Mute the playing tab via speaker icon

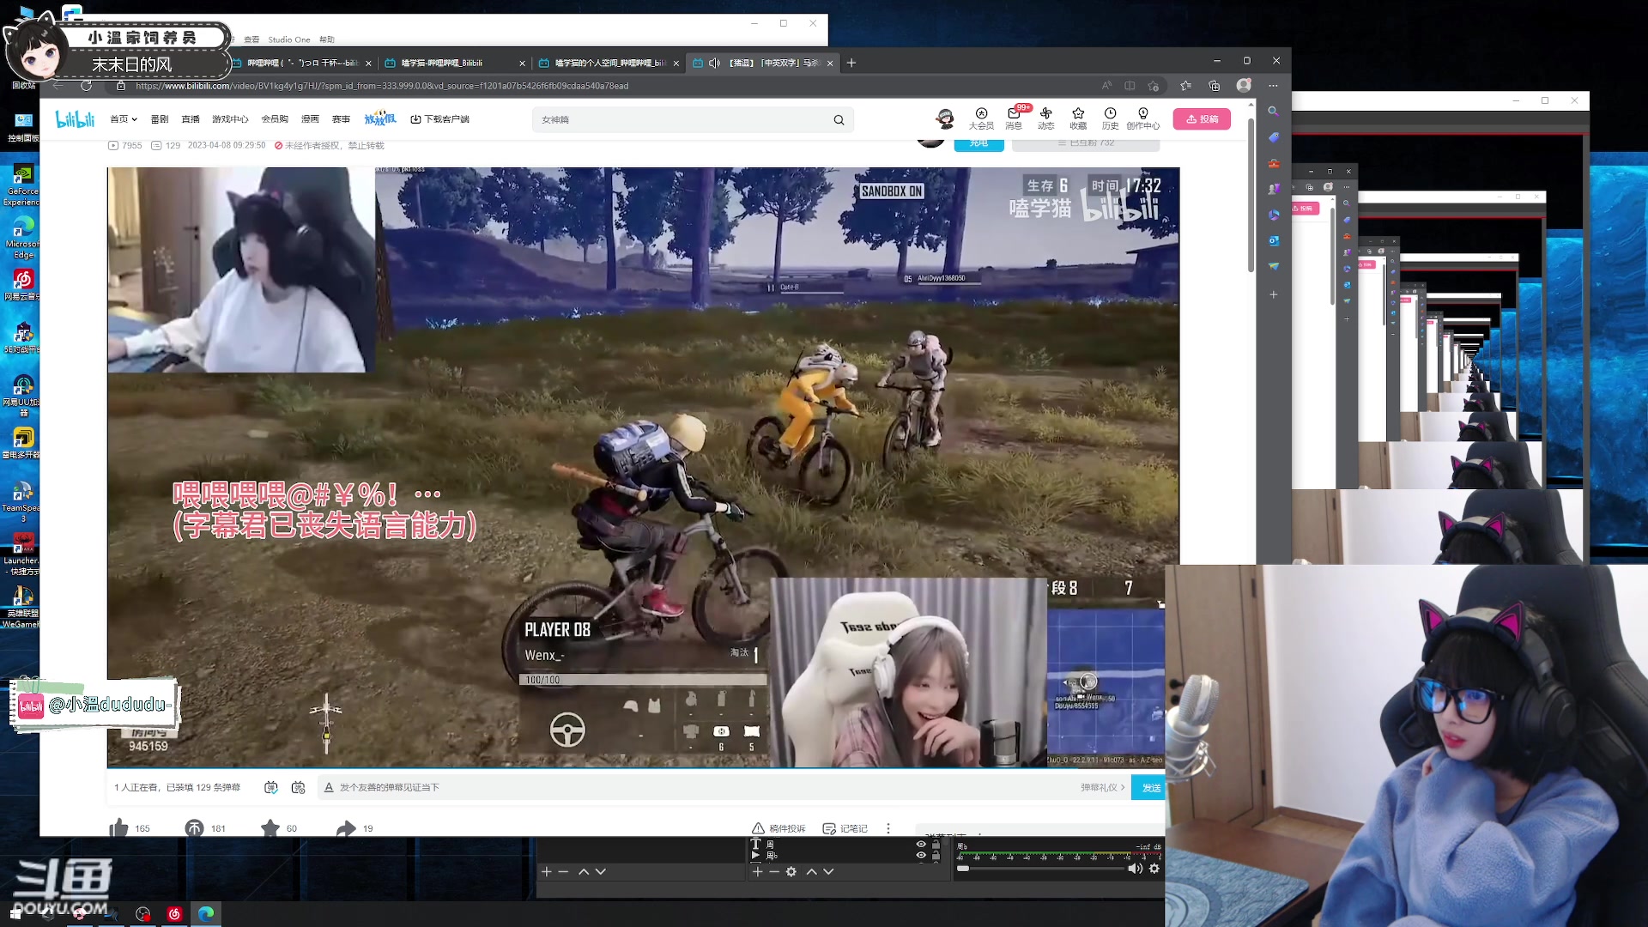[714, 63]
